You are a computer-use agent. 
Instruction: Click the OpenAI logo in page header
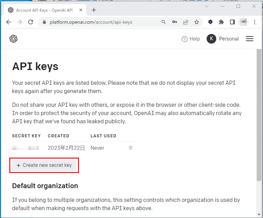pos(13,39)
